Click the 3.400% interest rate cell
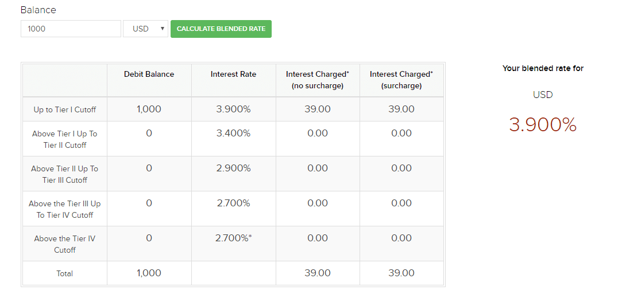 click(x=233, y=133)
